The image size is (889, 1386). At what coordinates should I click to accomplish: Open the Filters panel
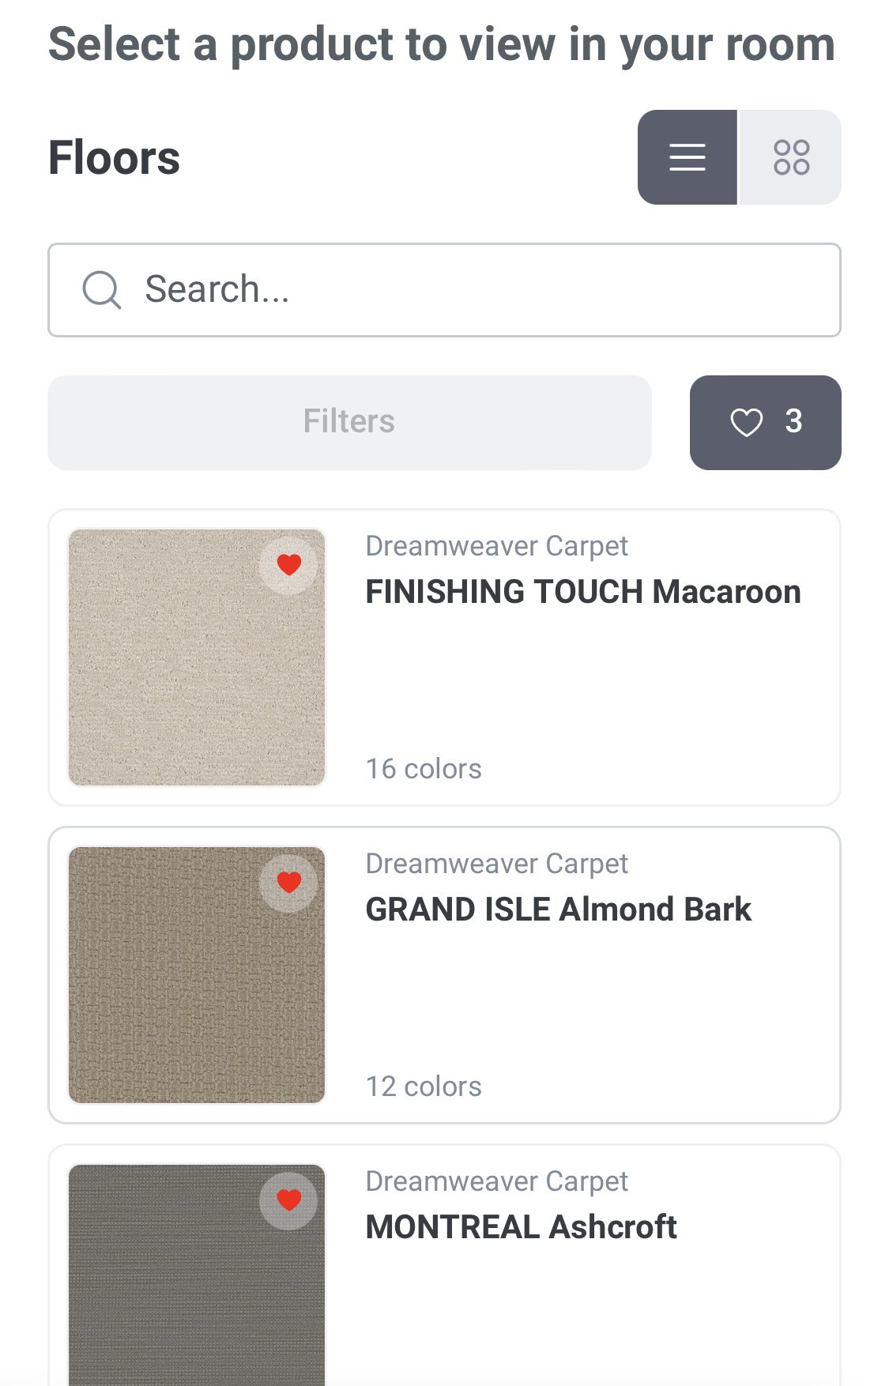click(x=348, y=421)
